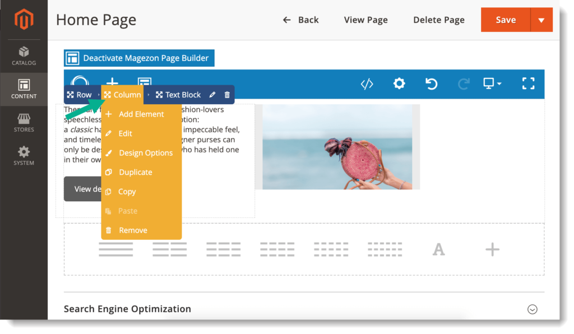The image size is (574, 334).
Task: Add a text element with the A icon
Action: [x=438, y=250]
